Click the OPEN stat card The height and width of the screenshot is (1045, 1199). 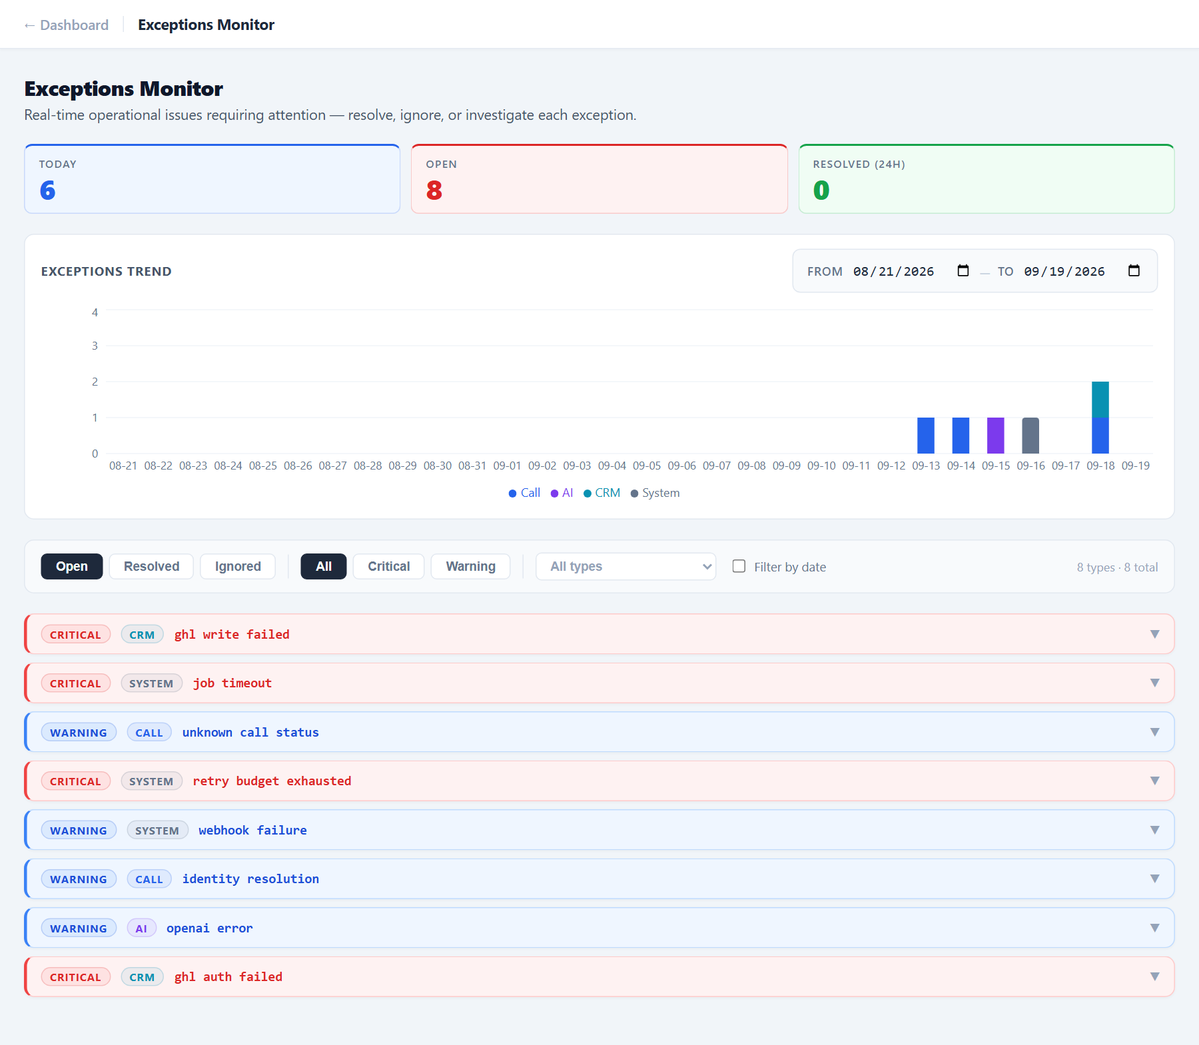click(599, 179)
